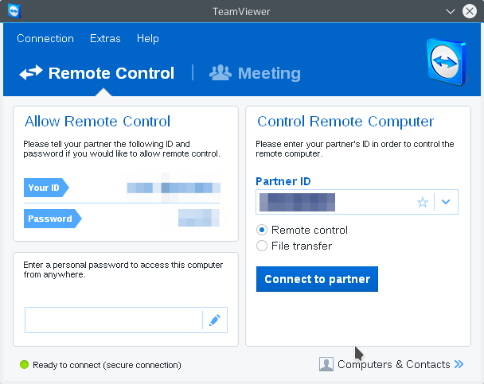Click the 'Allow Remote Control' heading
Viewport: 484px width, 384px height.
point(97,121)
